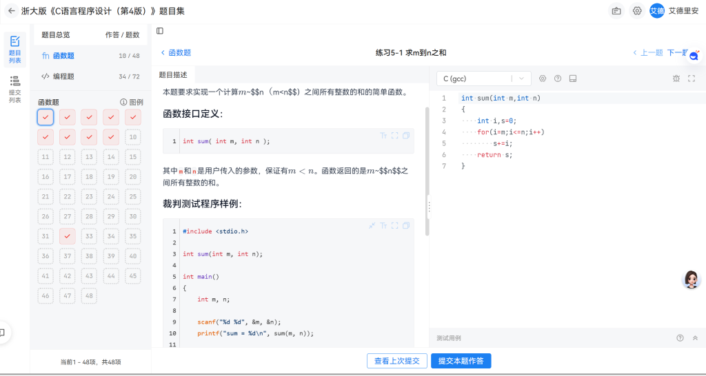Viewport: 706px width, 376px height.
Task: Copy the function interface code snippet
Action: tap(406, 136)
